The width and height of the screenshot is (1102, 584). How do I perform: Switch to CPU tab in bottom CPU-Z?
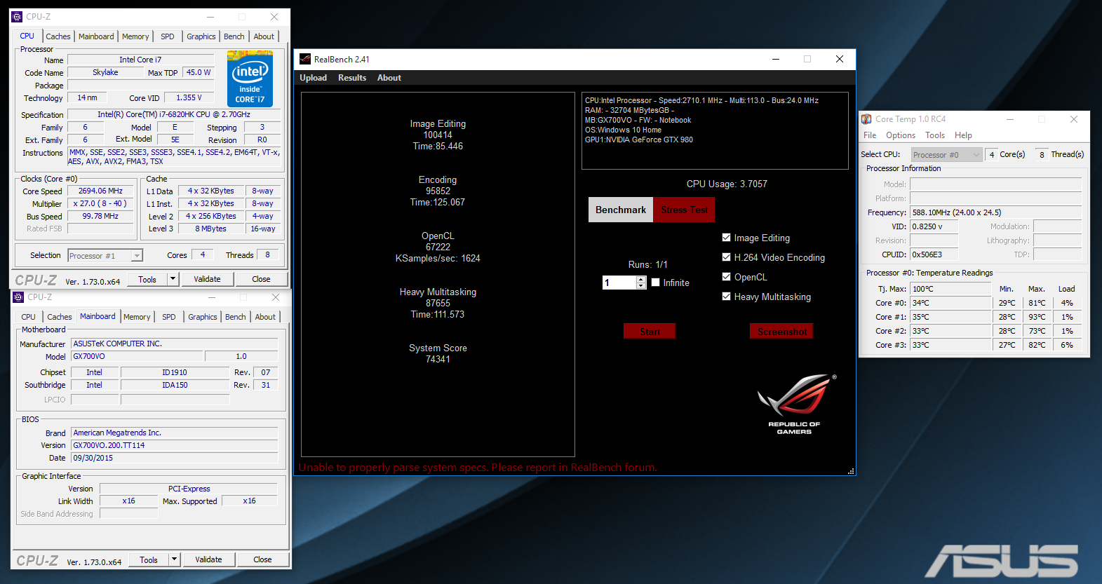(28, 317)
